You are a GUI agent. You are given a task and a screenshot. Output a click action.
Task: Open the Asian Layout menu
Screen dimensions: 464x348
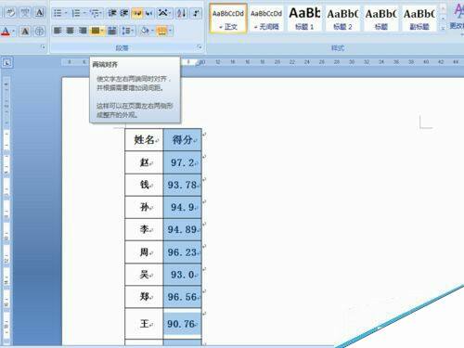[164, 13]
